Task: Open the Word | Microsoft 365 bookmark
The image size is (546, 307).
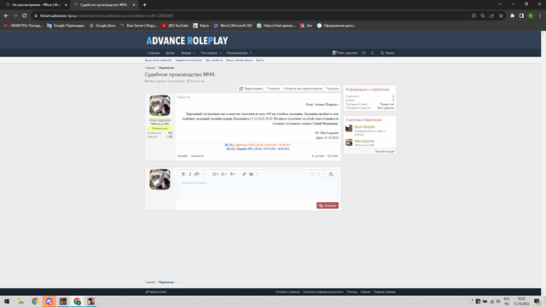Action: coord(233,26)
